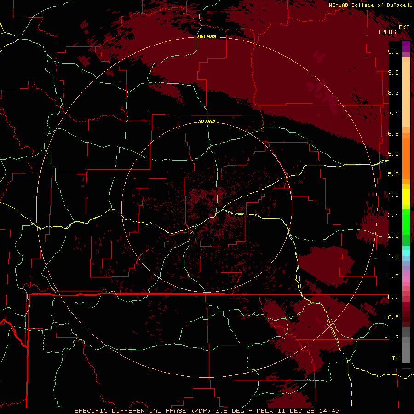Click the 7.4 value on color scale
Image resolution: width=414 pixels, height=414 pixels.
393,113
